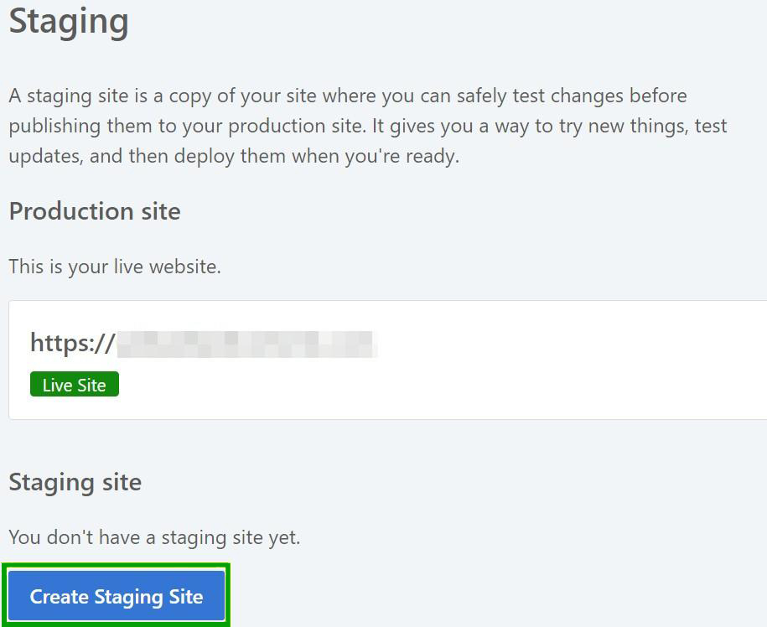Click the green-highlighted staging button
The image size is (767, 627).
(x=117, y=596)
